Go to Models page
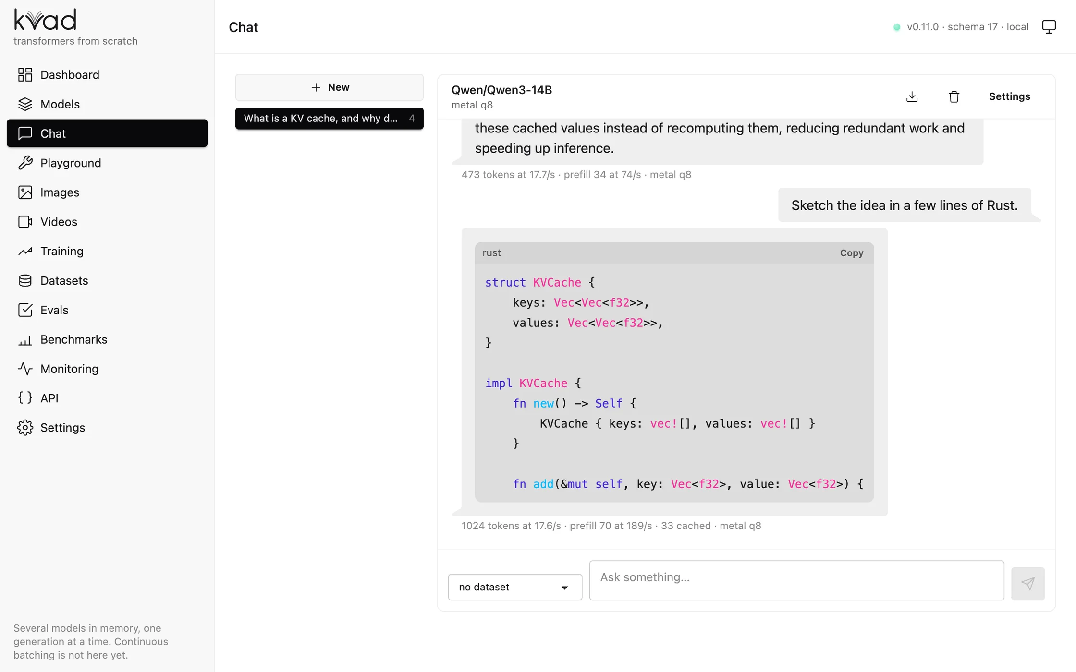This screenshot has height=672, width=1076. coord(107,104)
